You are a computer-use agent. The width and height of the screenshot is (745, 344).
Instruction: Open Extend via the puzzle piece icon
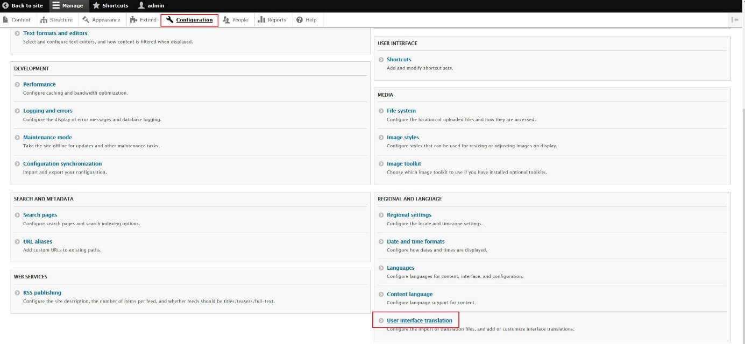(134, 20)
